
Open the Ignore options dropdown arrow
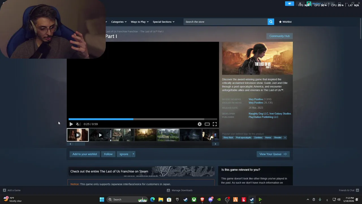[133, 154]
